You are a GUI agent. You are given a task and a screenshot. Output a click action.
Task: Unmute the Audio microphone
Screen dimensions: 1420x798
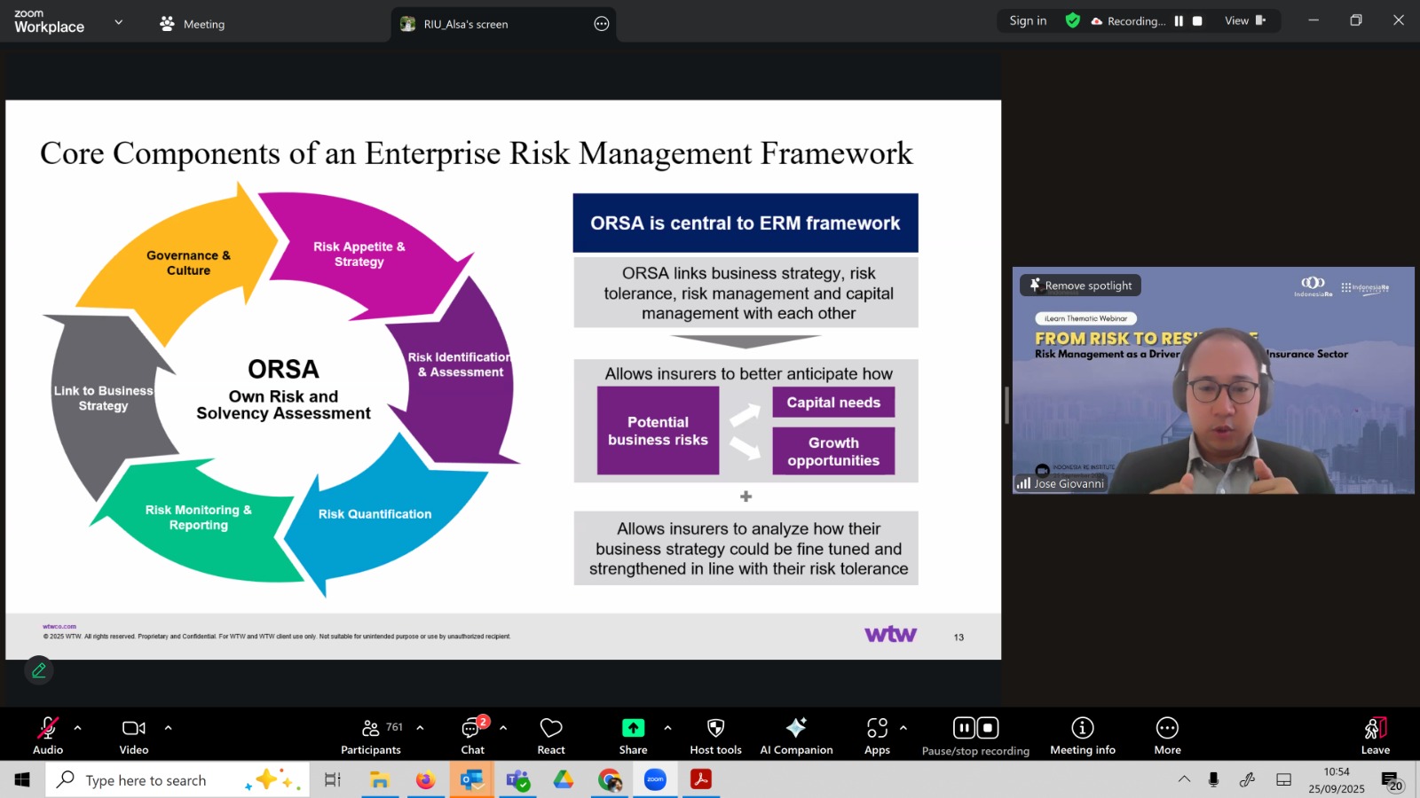(48, 735)
